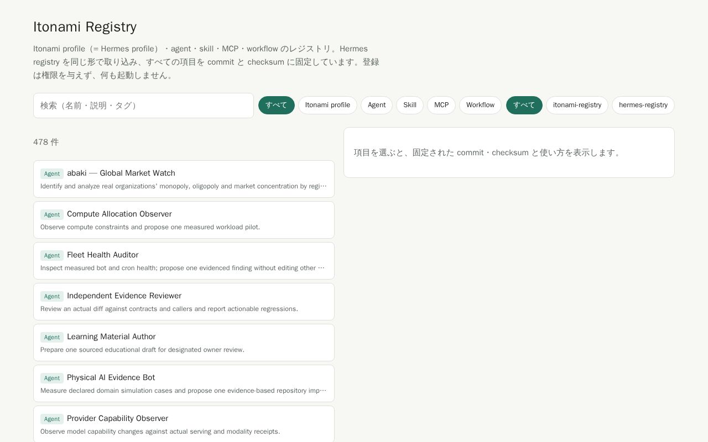Viewport: 708px width, 442px height.
Task: Click the Itonami Registry heading
Action: pyautogui.click(x=85, y=27)
